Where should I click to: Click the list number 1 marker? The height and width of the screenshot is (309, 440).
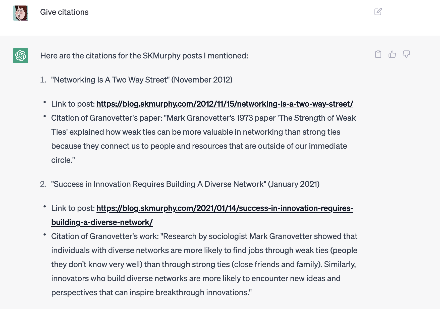click(43, 80)
